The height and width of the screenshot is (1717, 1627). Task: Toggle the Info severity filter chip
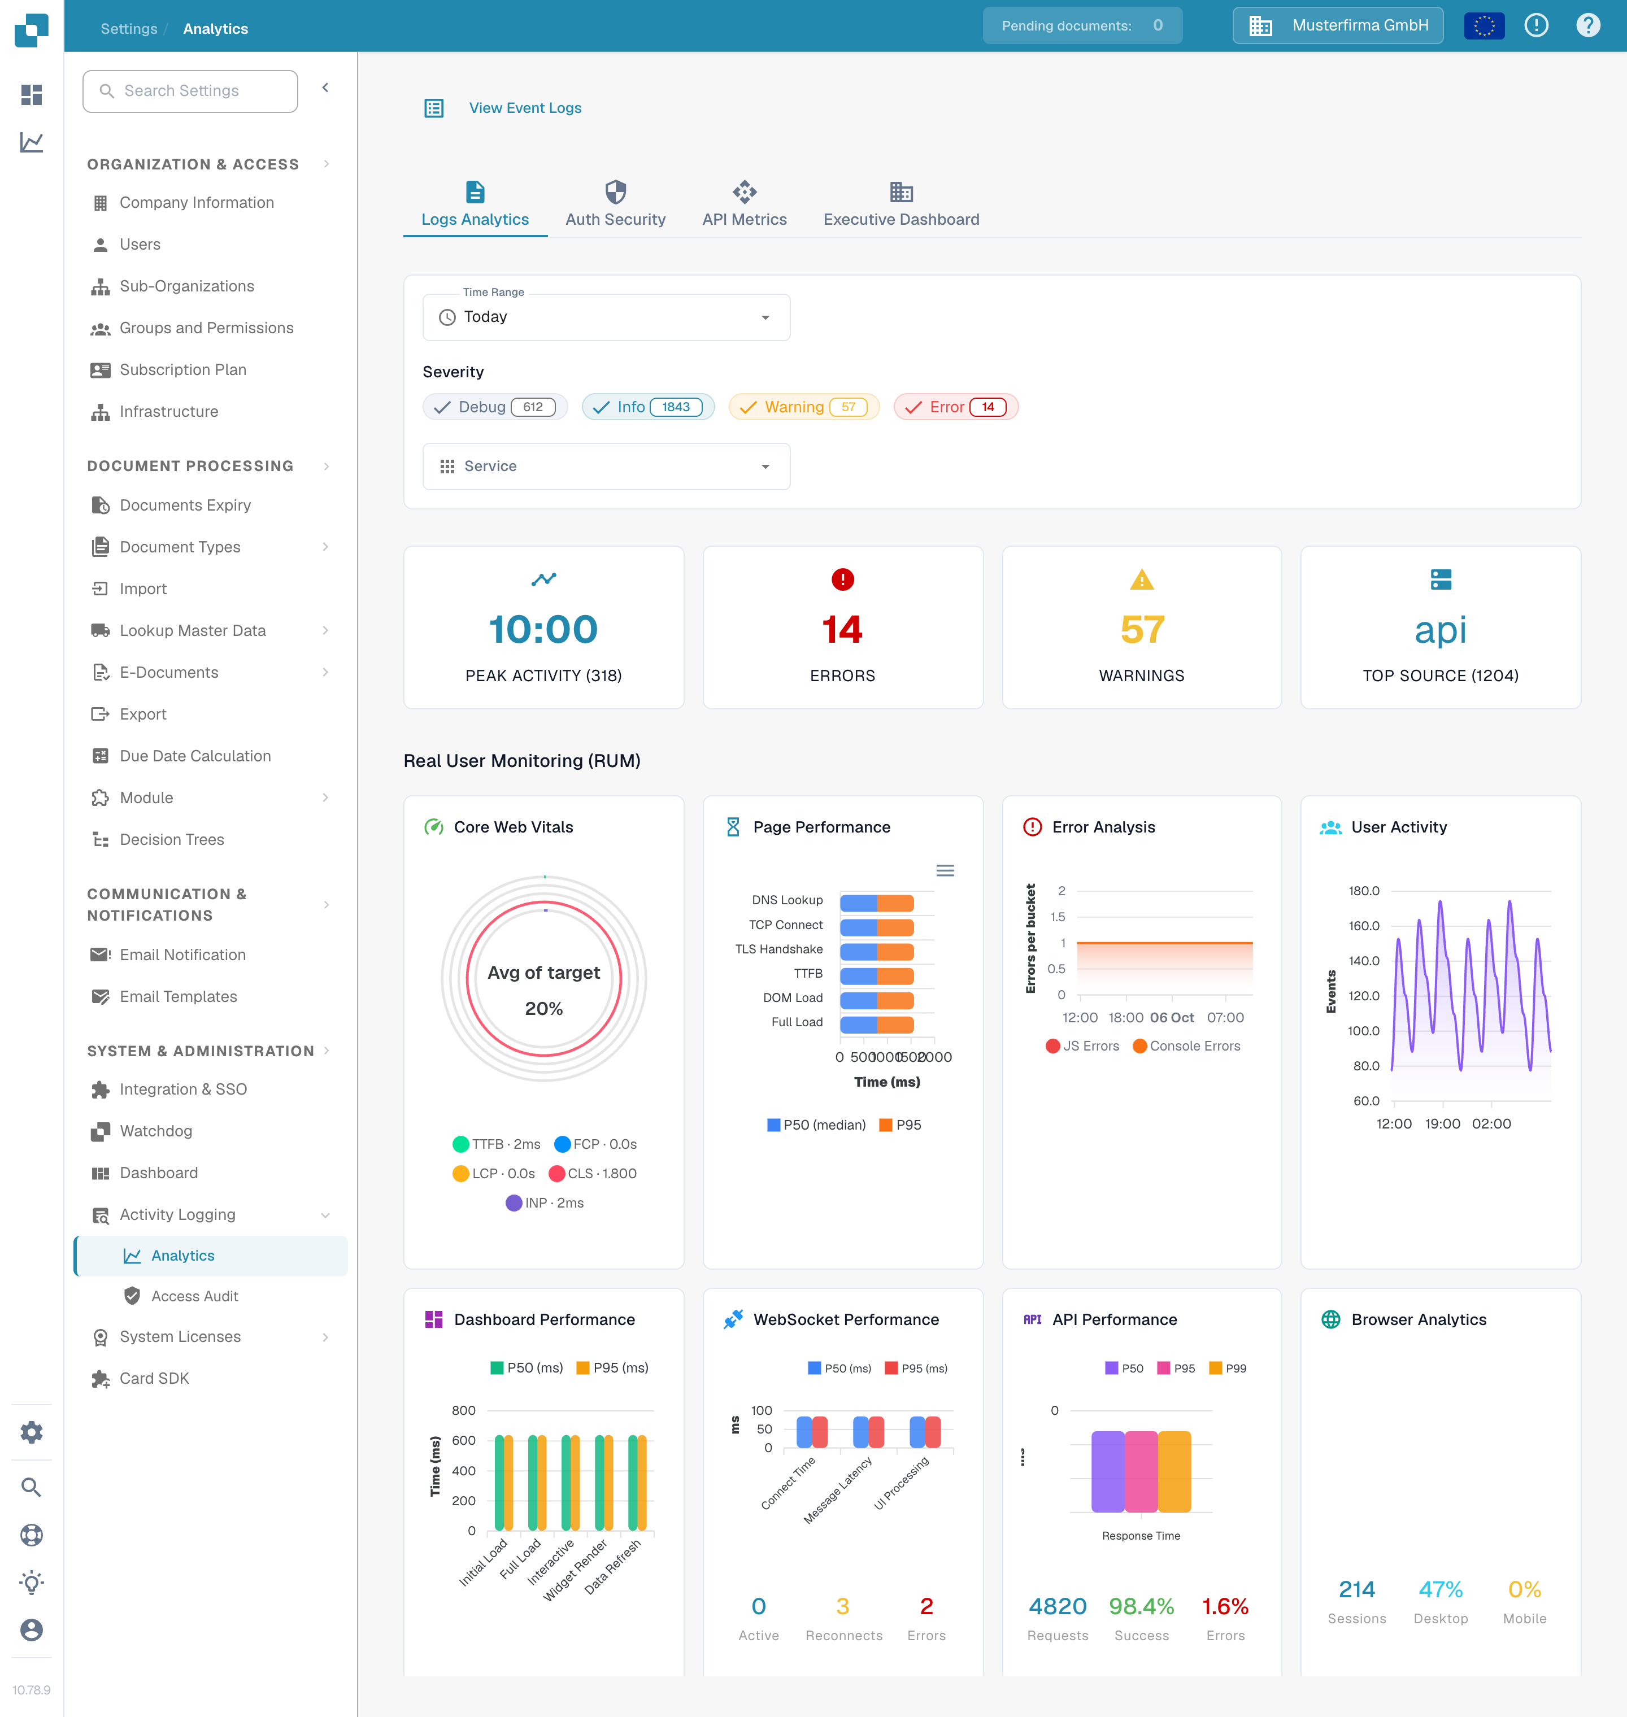click(x=648, y=407)
